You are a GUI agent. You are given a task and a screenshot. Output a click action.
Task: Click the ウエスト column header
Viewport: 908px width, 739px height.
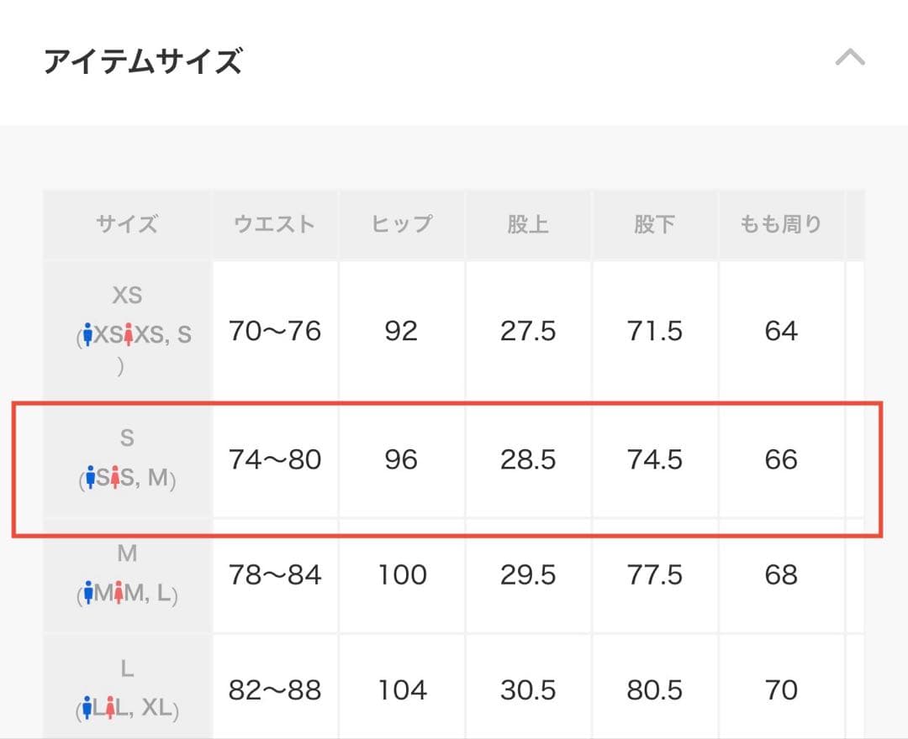pyautogui.click(x=275, y=223)
